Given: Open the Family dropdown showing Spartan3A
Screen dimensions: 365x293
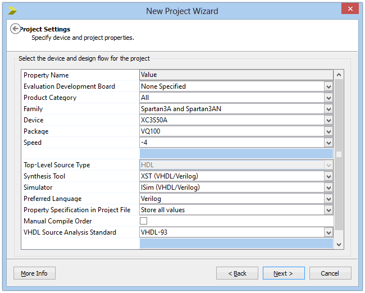Looking at the screenshot, I should (328, 109).
